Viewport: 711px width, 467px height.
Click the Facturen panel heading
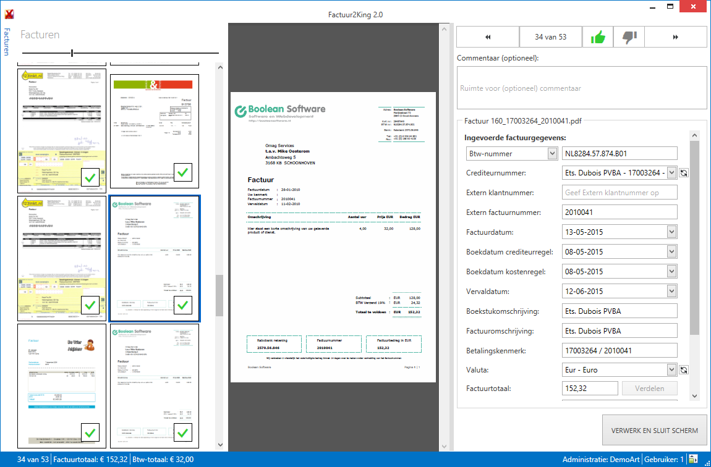pos(40,35)
